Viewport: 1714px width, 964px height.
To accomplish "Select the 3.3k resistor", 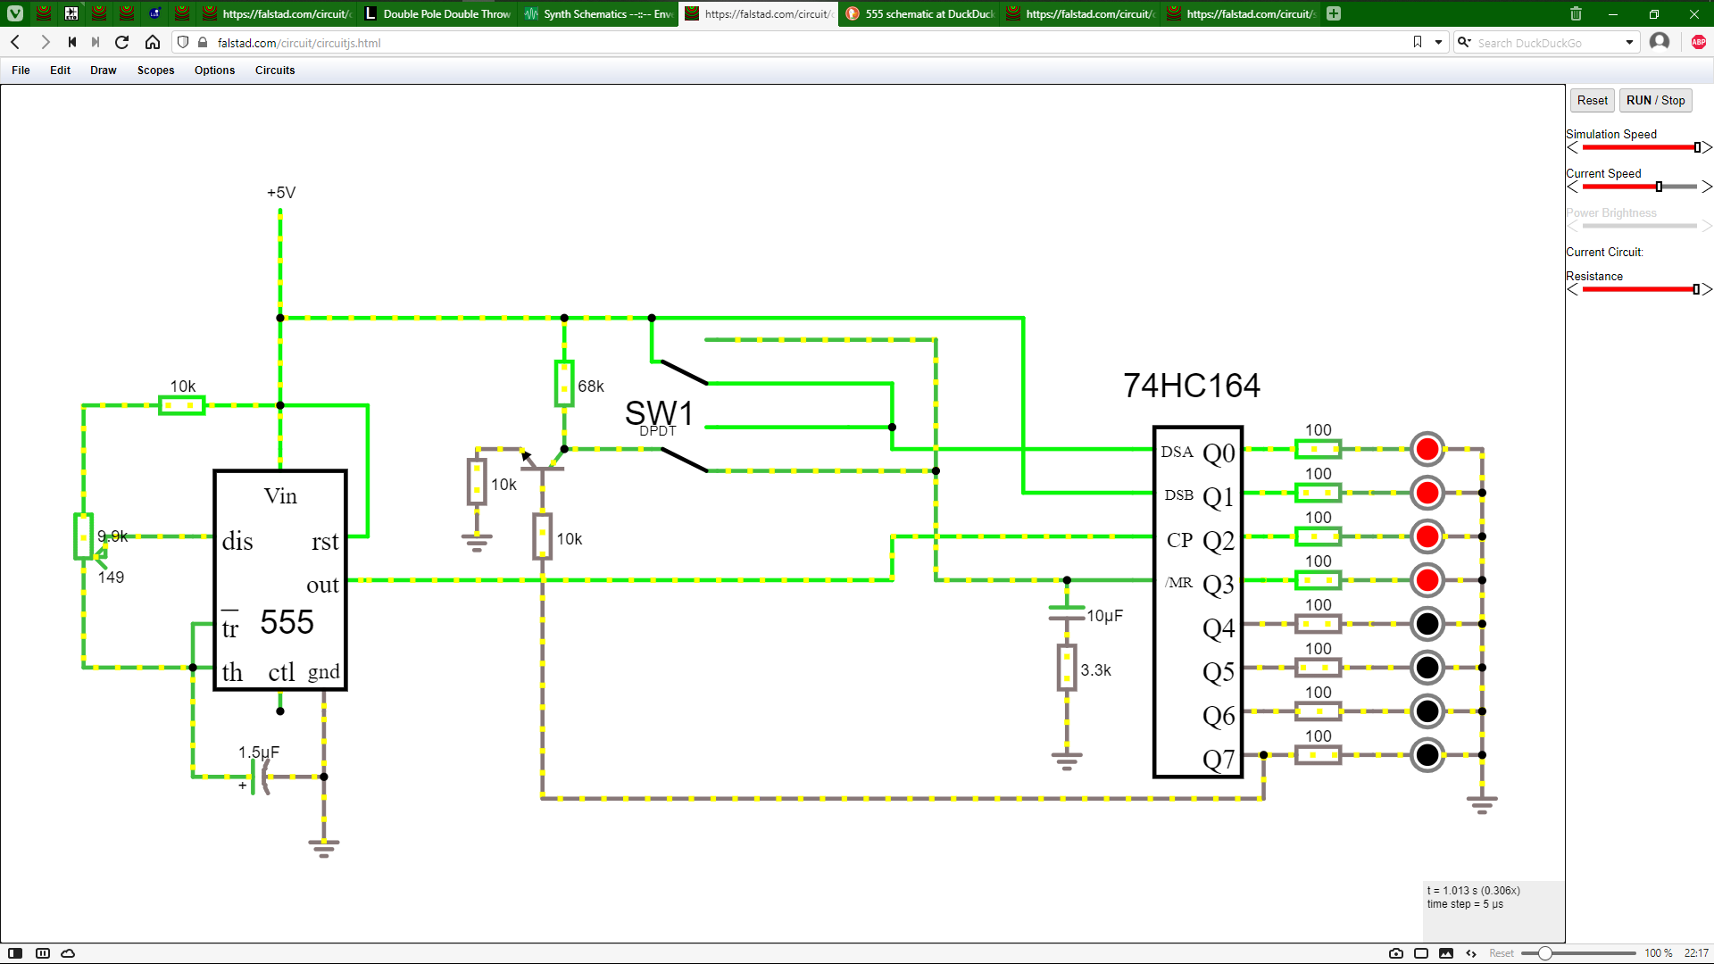I will pos(1067,668).
